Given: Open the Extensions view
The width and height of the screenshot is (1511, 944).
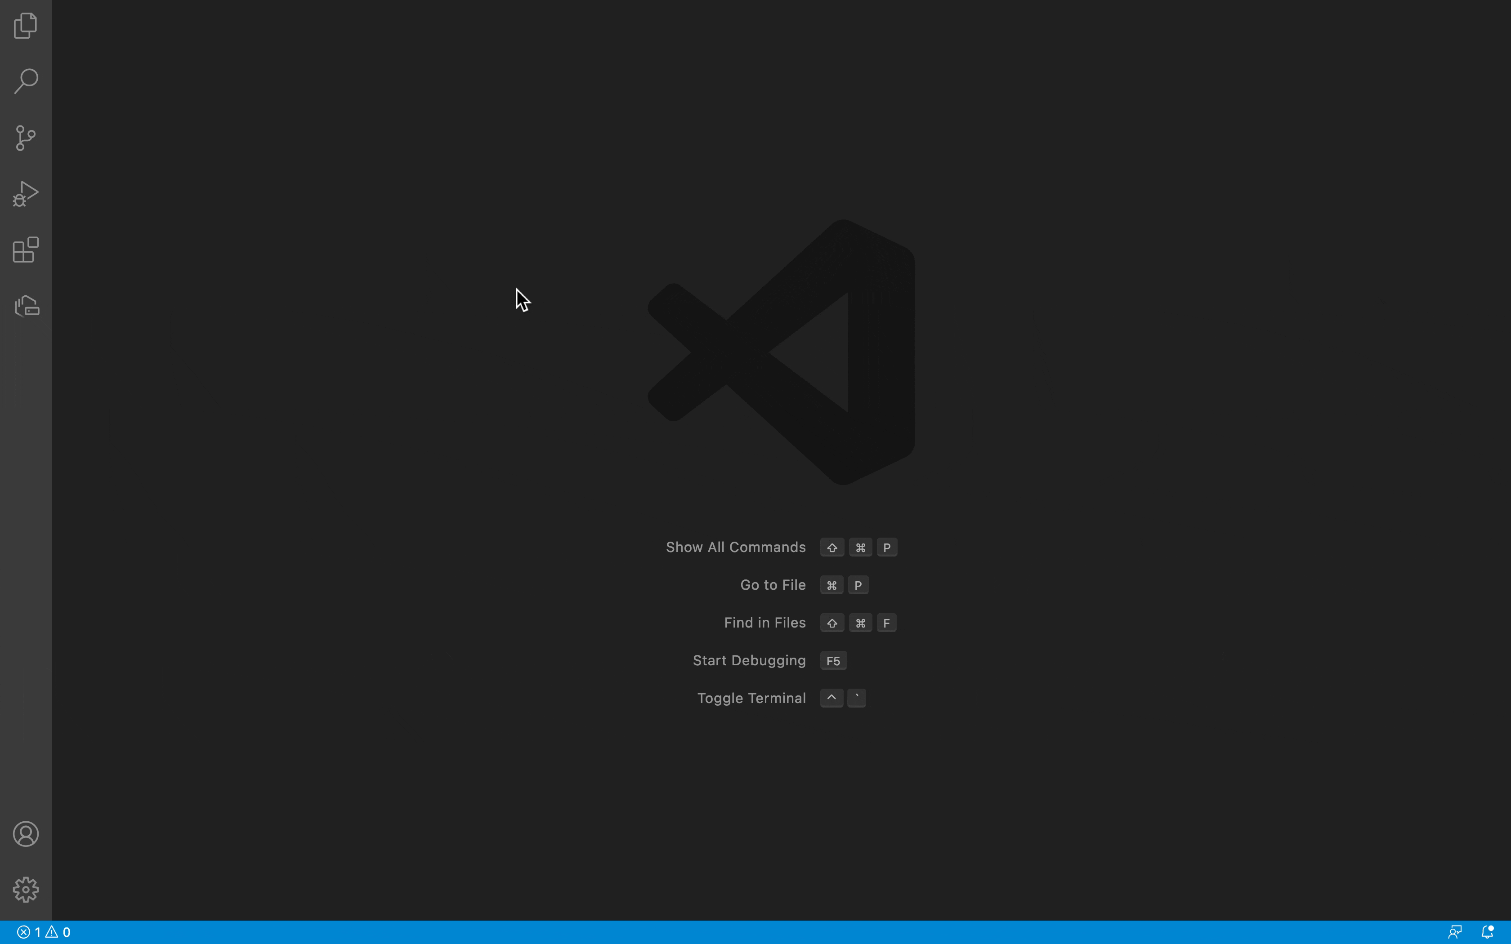Looking at the screenshot, I should [x=26, y=250].
